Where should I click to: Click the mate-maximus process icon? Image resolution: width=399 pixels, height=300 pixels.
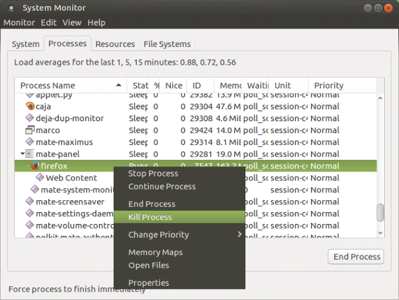[x=30, y=141]
